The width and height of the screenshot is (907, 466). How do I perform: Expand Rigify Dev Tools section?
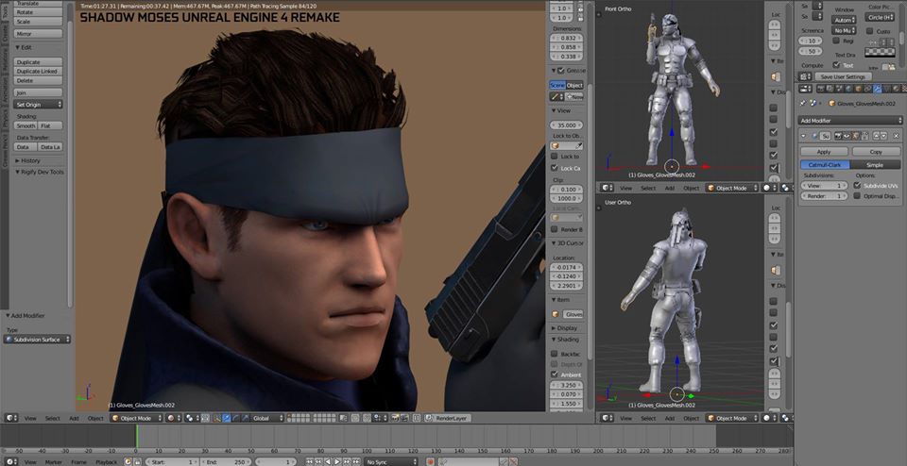tap(39, 172)
